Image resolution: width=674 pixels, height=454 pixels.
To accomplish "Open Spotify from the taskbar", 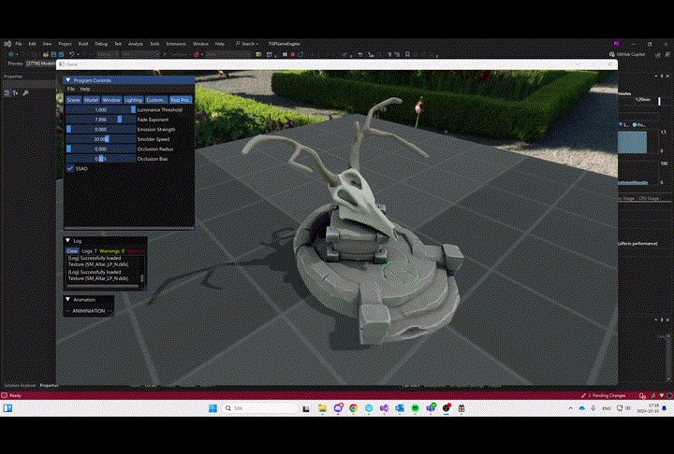I will 416,408.
